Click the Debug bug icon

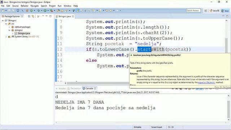[x=39, y=10]
